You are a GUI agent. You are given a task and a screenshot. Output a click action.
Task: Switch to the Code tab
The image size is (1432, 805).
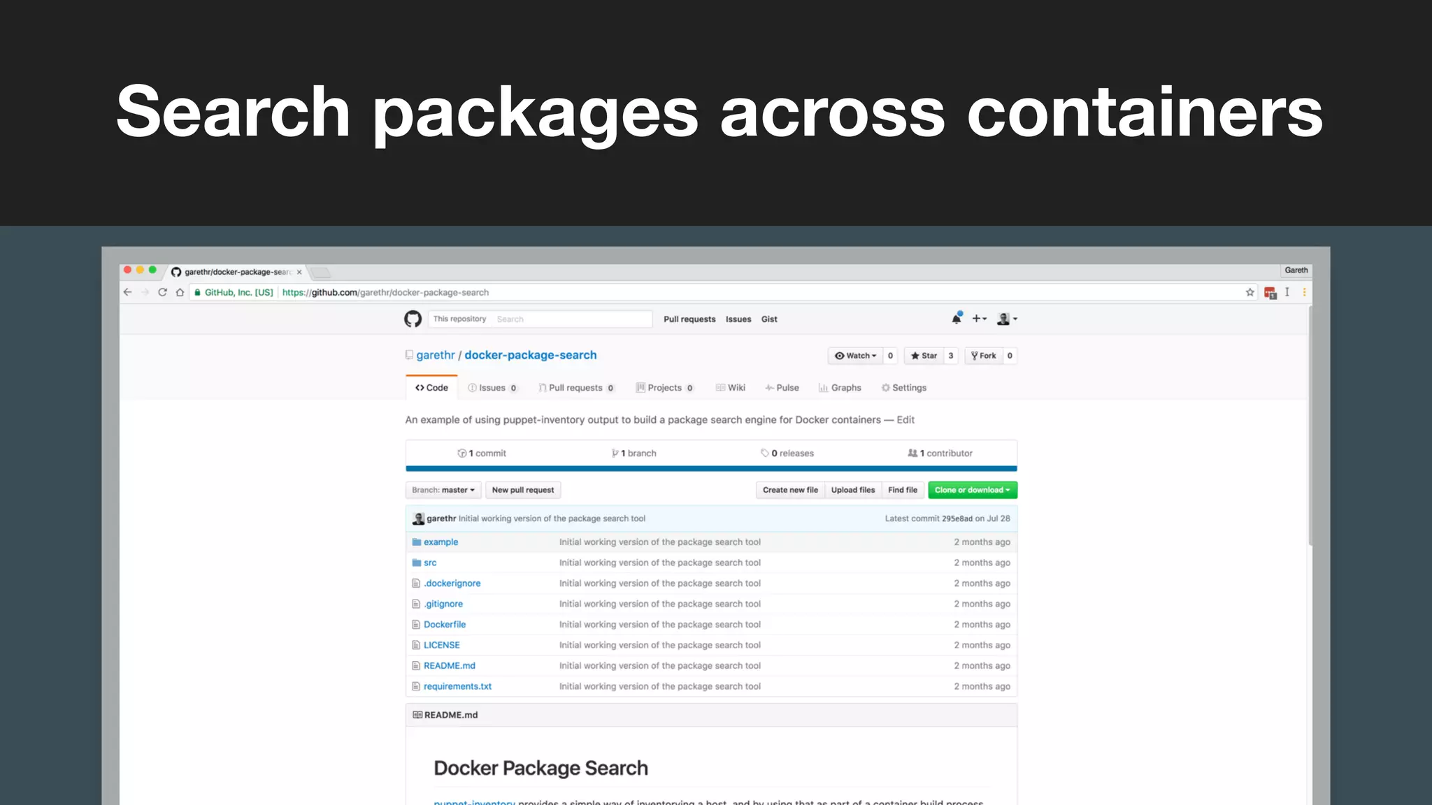[431, 388]
